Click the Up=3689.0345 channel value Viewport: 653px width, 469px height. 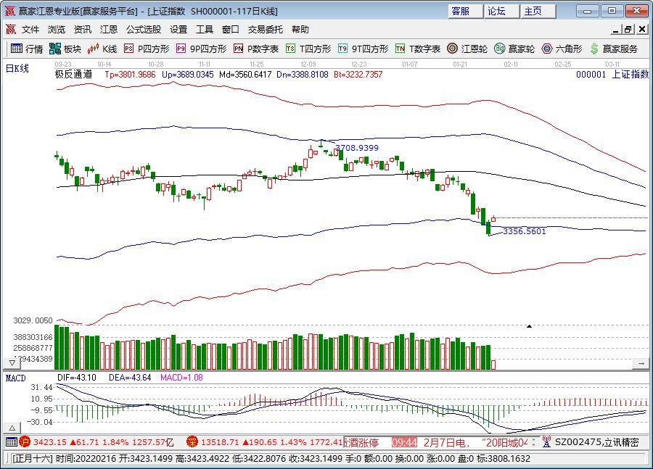pos(188,75)
